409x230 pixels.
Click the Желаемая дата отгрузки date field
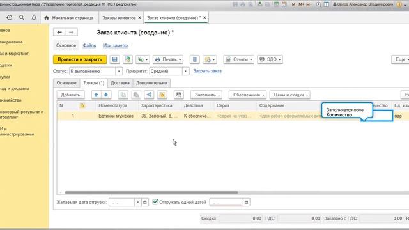[121, 202]
